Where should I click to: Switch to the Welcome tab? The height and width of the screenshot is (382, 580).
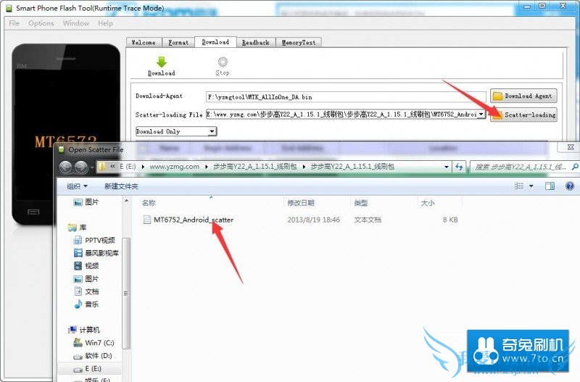click(x=144, y=43)
